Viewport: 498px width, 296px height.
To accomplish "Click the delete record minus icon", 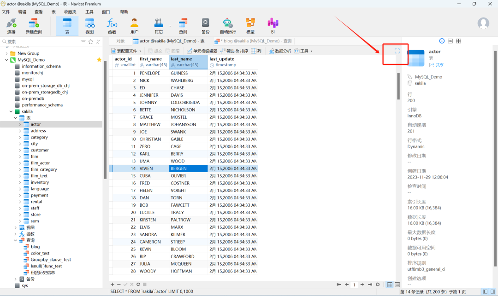I will click(119, 284).
